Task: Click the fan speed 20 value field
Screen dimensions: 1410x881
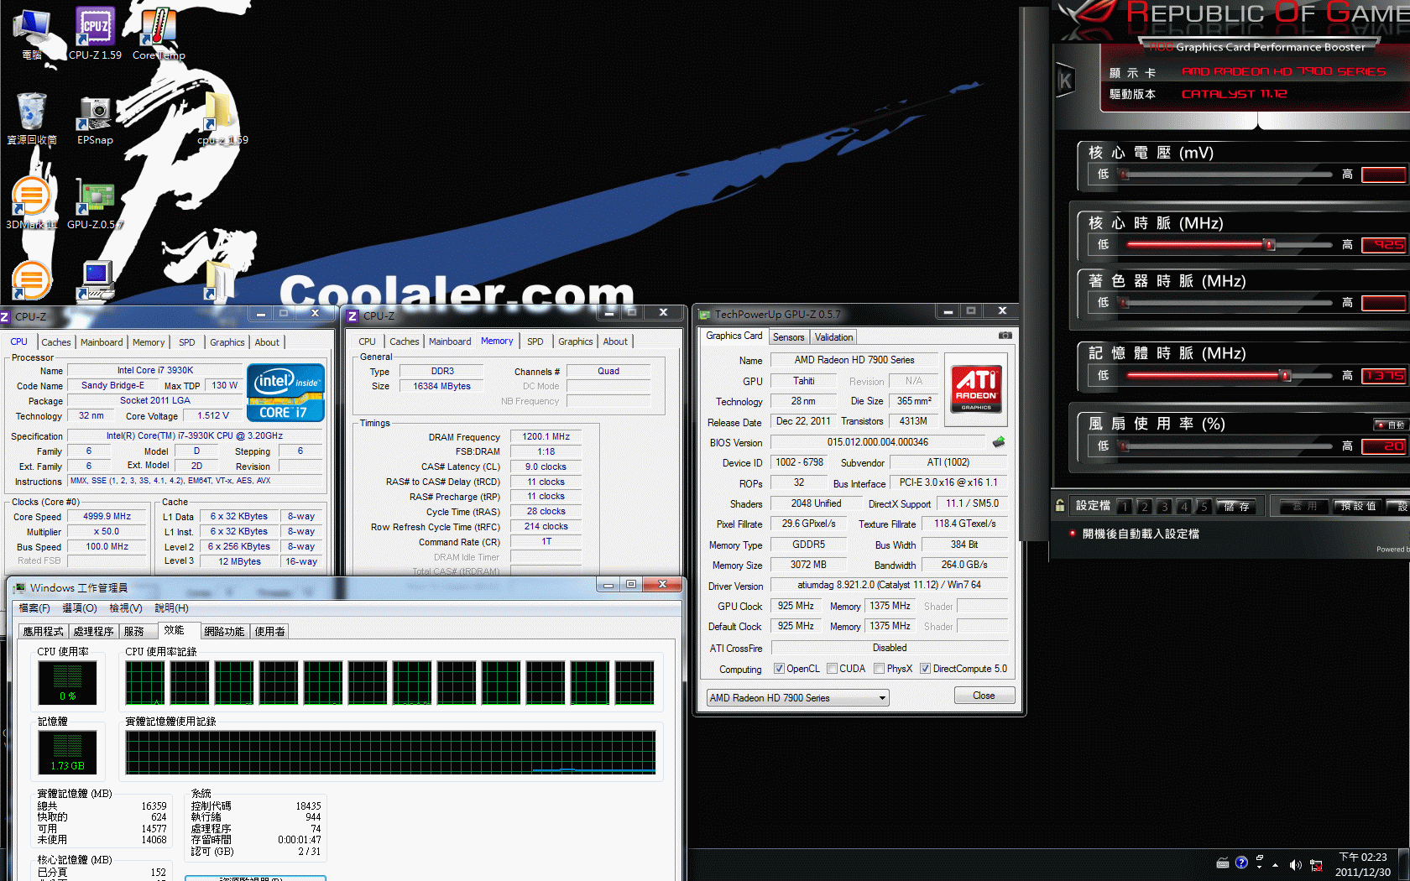Action: [1384, 446]
